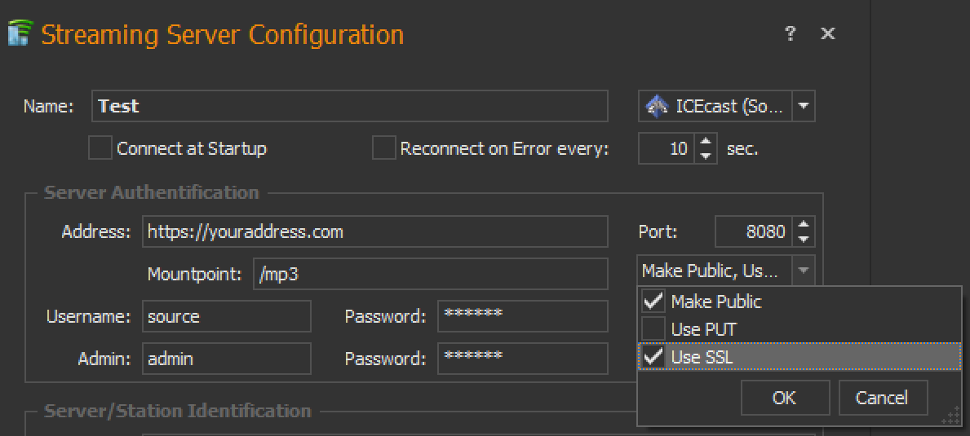The image size is (970, 436).
Task: Click the ICEcast server type icon
Action: click(655, 106)
